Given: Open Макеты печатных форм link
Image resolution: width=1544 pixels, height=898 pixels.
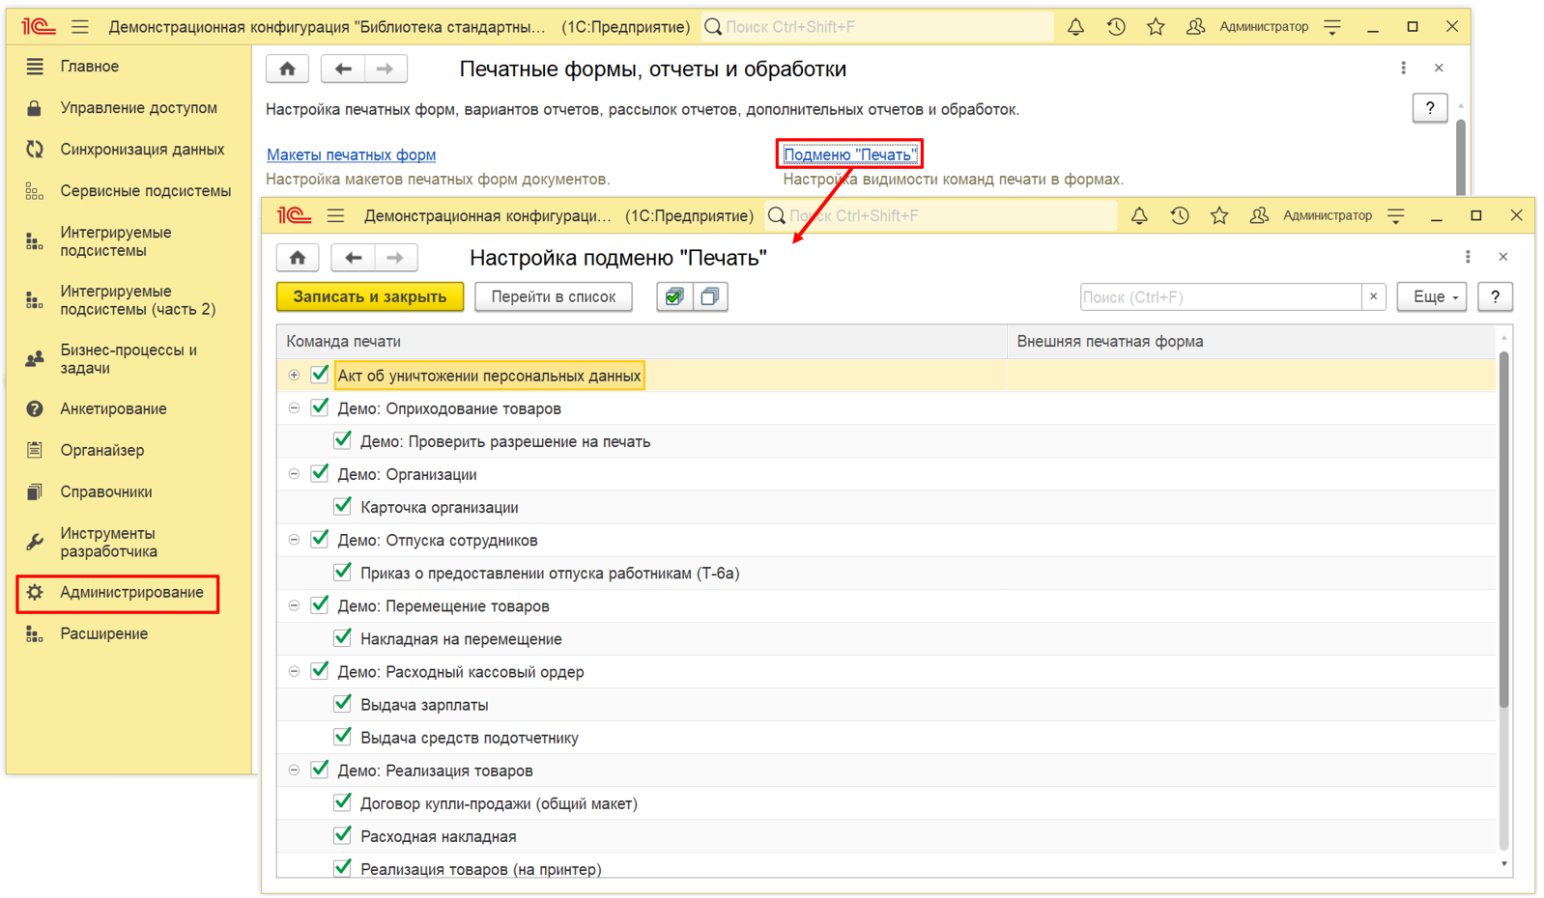Looking at the screenshot, I should click(x=351, y=154).
